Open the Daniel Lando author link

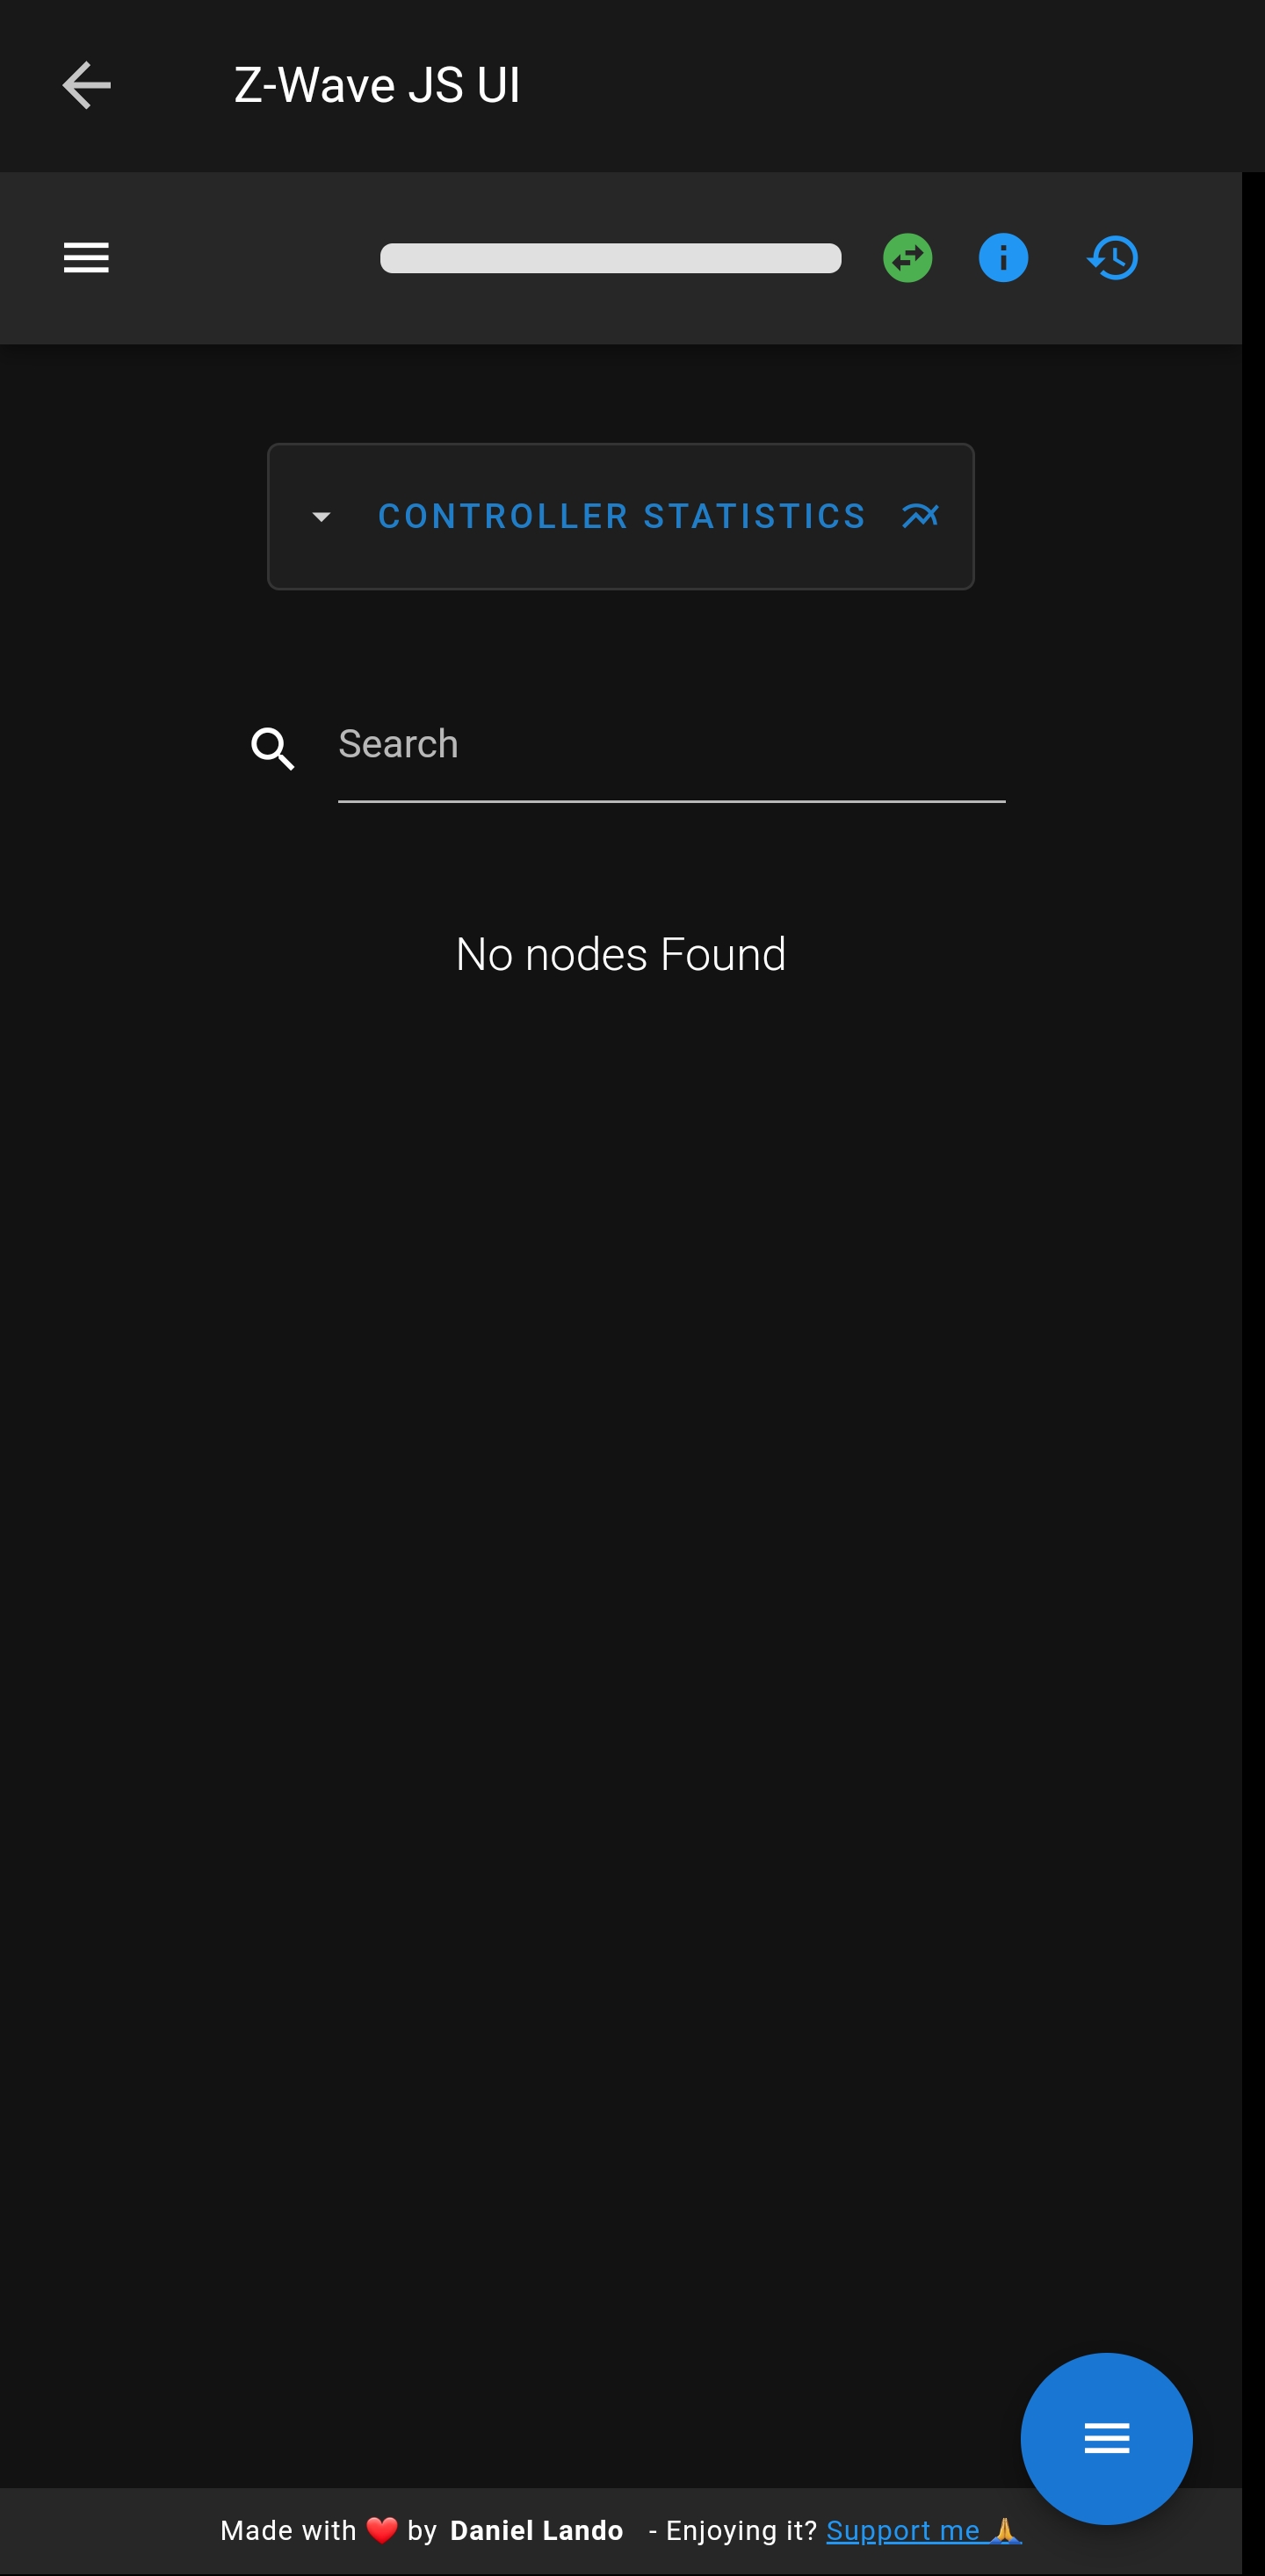536,2531
